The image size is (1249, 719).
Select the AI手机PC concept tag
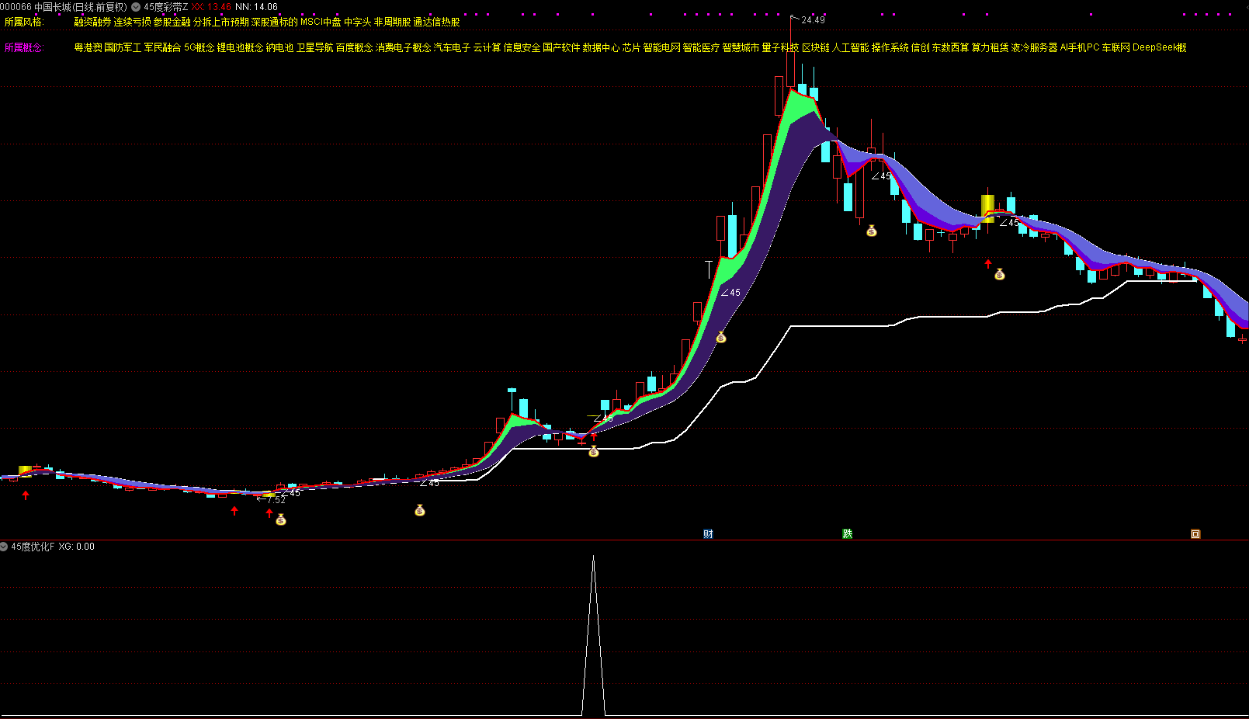point(1080,47)
